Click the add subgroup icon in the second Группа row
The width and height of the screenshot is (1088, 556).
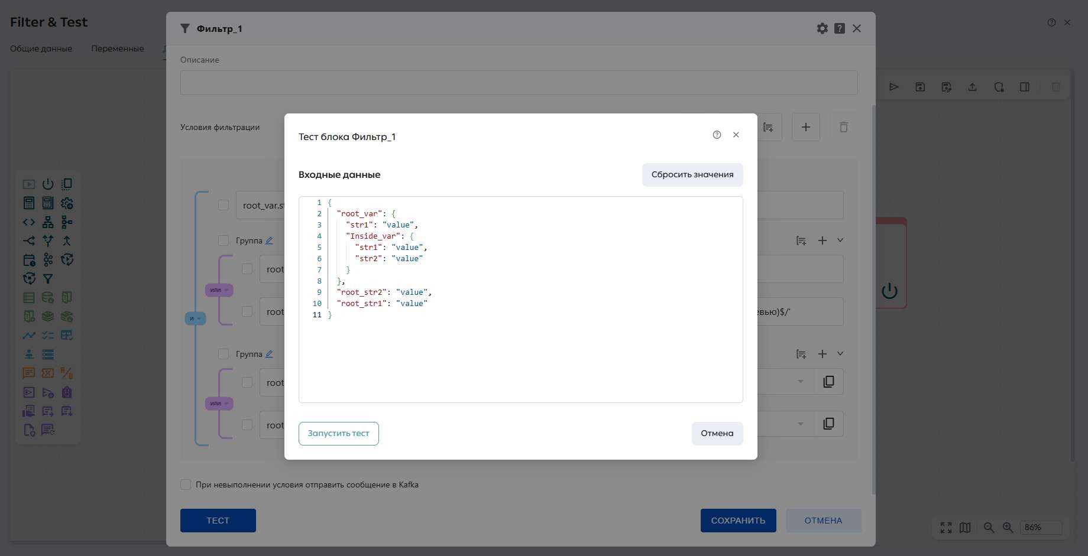(801, 354)
